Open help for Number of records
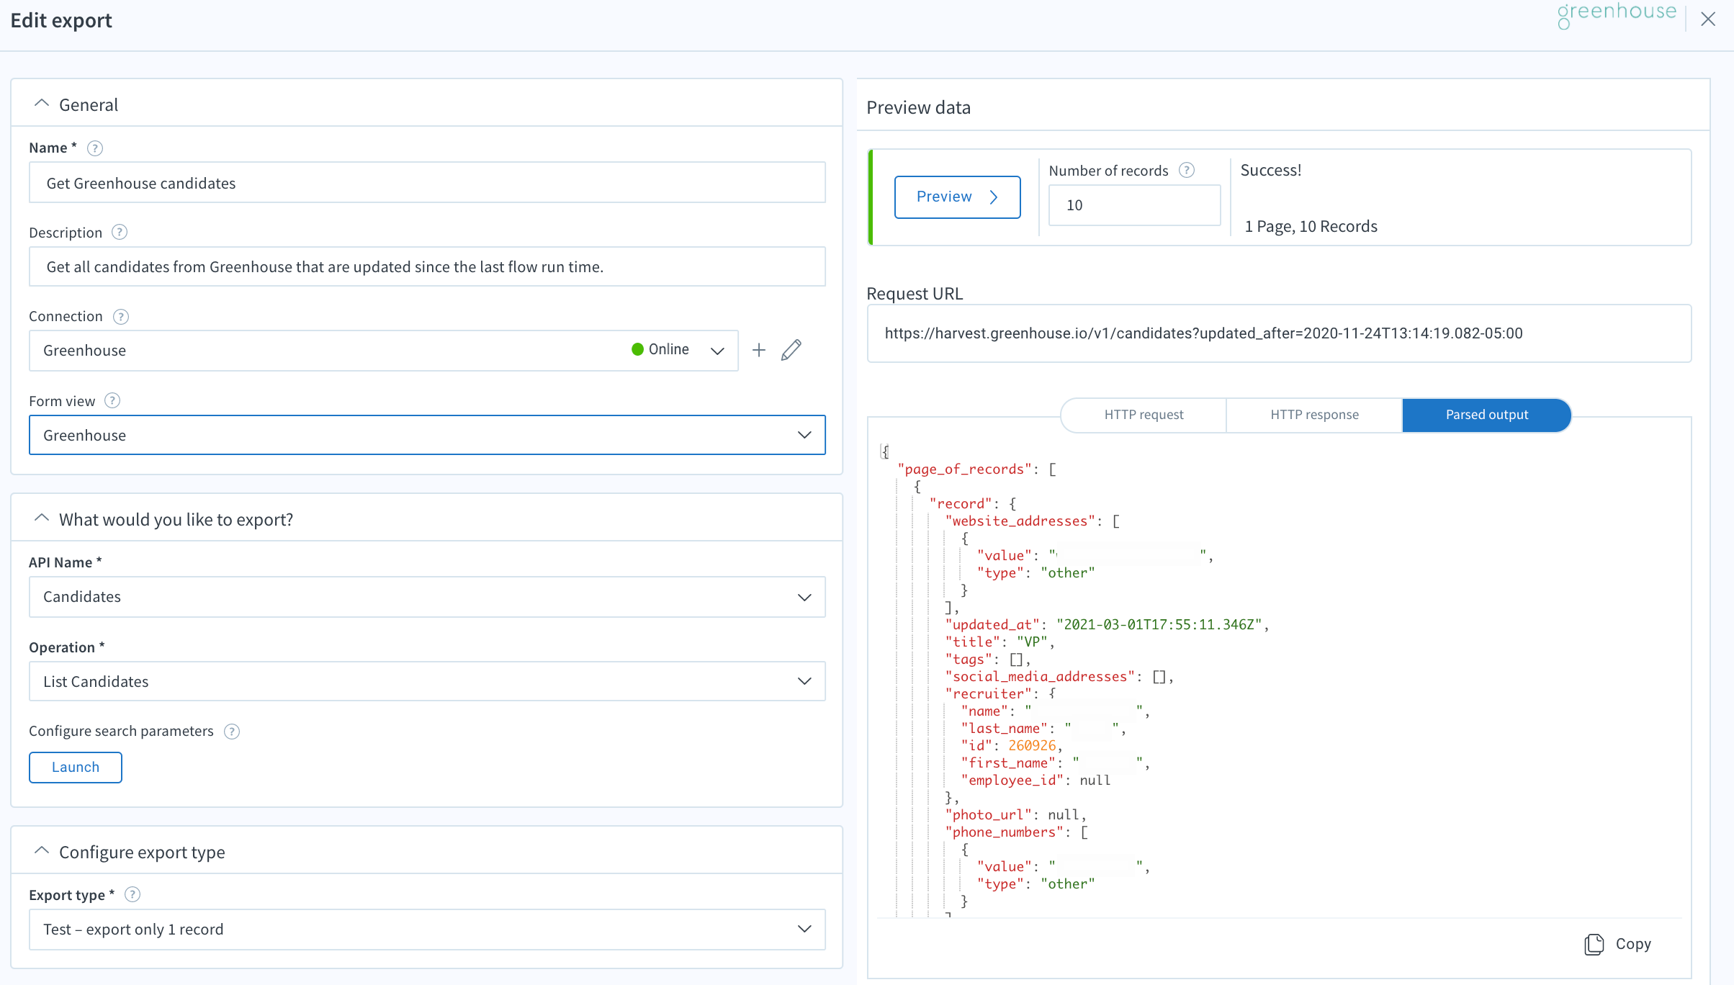 tap(1187, 170)
